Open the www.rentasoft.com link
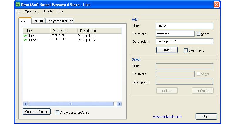The width and height of the screenshot is (235, 124). [x=167, y=117]
